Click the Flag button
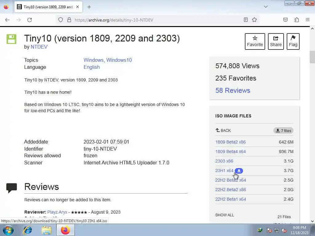Viewport: 315px width, 236px height. [x=293, y=41]
